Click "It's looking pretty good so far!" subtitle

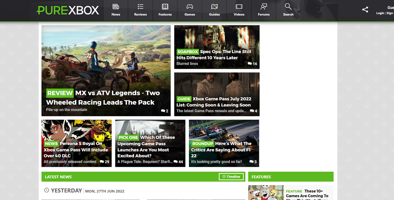(216, 162)
